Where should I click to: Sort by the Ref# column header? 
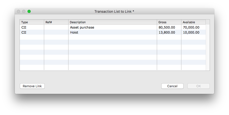[x=56, y=22]
